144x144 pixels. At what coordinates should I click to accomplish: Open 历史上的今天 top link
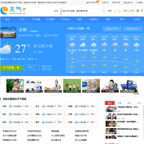(x=128, y=2)
